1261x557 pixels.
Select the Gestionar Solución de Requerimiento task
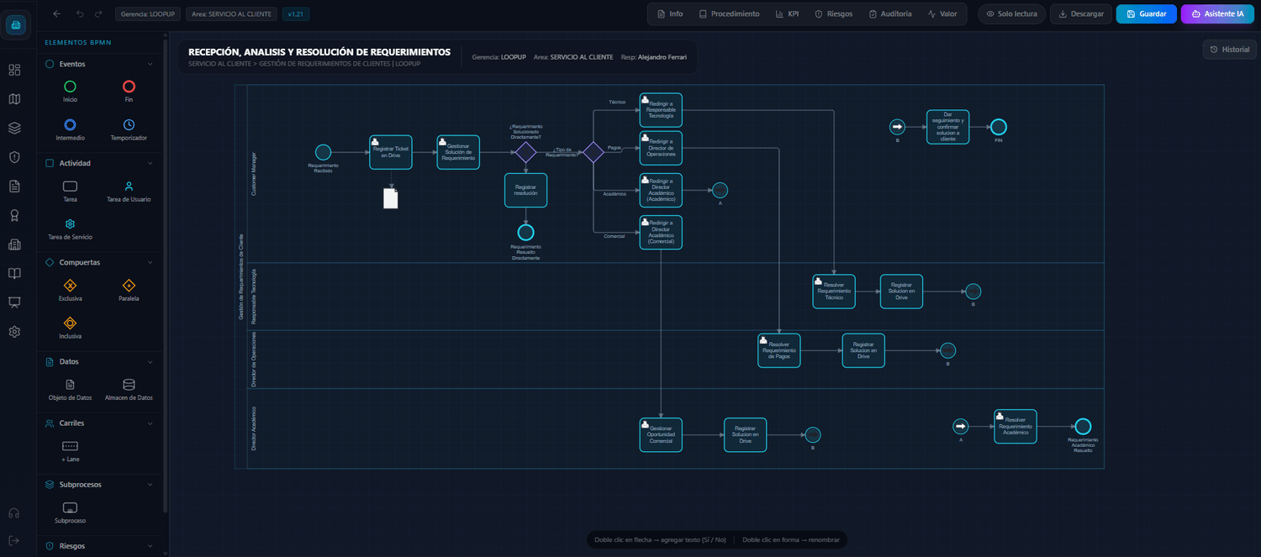pos(458,152)
